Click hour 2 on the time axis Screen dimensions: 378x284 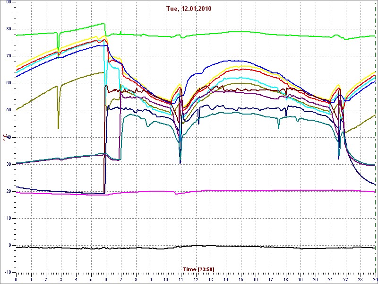click(x=46, y=279)
